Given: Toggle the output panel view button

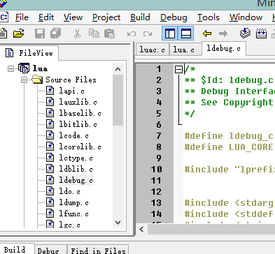Looking at the screenshot, I should pyautogui.click(x=186, y=33).
